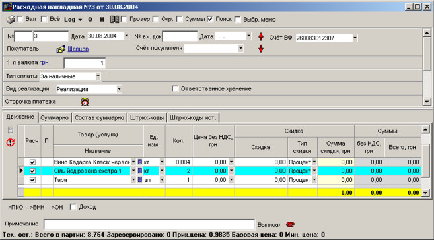Click the document icon above the table's left edge
The image size is (434, 240).
(x=11, y=130)
